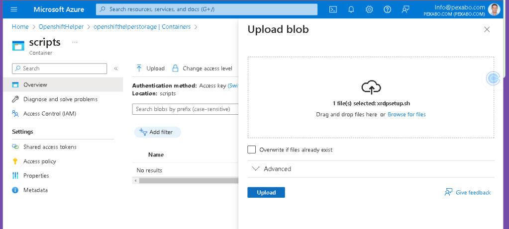This screenshot has height=229, width=509.
Task: Click the Switch authentication method link
Action: (x=233, y=86)
